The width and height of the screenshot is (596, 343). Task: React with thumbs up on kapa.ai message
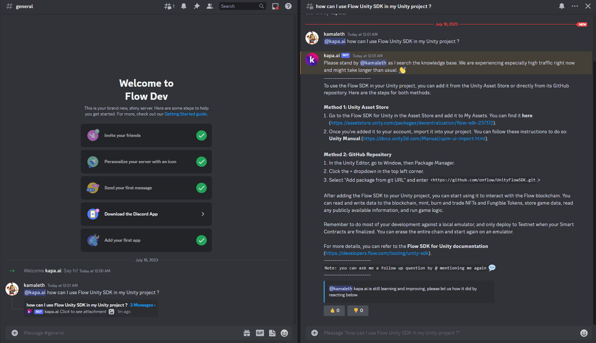tap(334, 310)
